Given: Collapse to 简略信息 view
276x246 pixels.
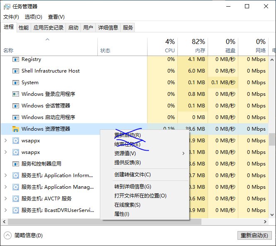Looking at the screenshot, I should (x=25, y=236).
